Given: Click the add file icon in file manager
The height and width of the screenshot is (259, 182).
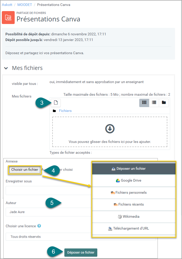Looking at the screenshot, I should 56,103.
